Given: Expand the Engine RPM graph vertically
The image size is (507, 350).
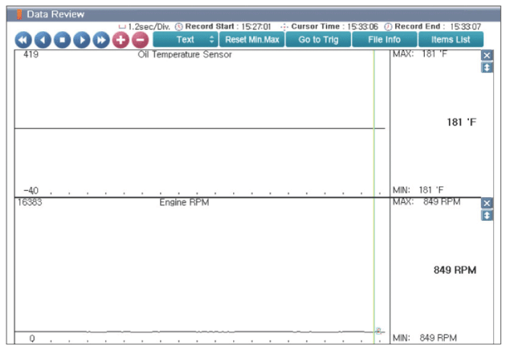Looking at the screenshot, I should pyautogui.click(x=487, y=215).
